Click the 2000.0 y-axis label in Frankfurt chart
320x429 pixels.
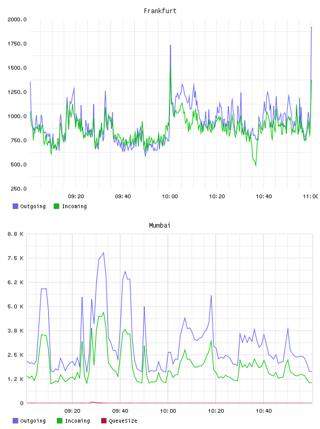[17, 19]
